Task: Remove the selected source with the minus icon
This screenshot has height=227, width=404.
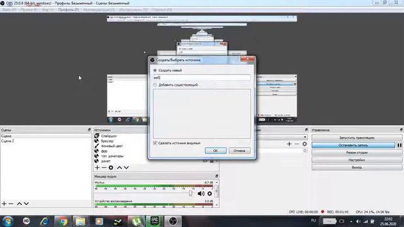Action: click(104, 168)
